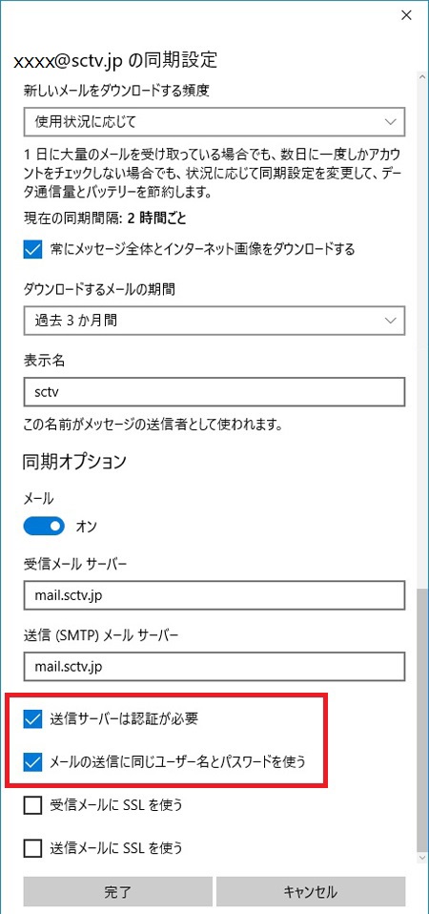
Task: Uncheck 常にメッセージ全体とインターネット画像をダウンロードする
Action: 32,250
